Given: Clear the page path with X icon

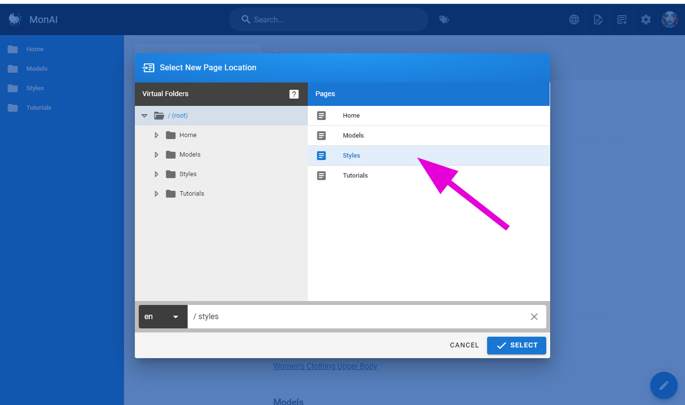Looking at the screenshot, I should (534, 317).
